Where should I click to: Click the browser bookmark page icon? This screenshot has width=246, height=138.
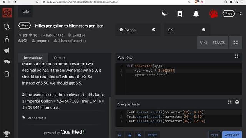[37, 2]
